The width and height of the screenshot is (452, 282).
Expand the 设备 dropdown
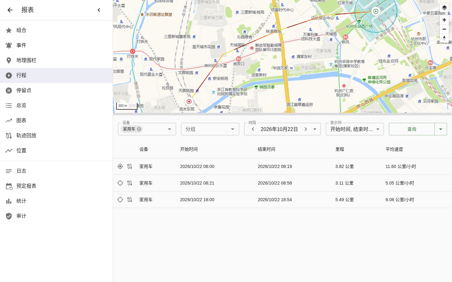point(169,129)
